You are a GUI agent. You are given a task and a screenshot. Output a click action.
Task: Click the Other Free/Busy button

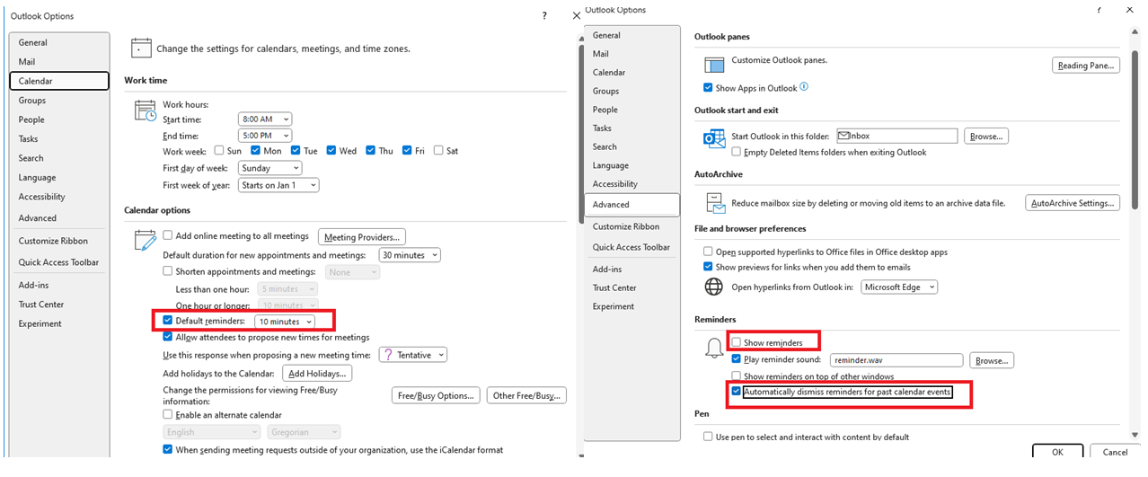point(527,395)
